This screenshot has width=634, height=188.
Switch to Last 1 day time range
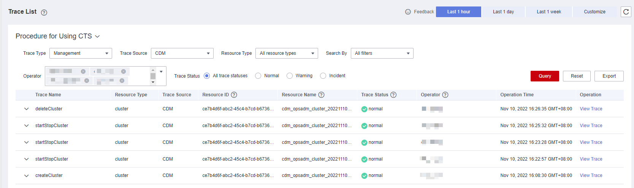tap(503, 12)
